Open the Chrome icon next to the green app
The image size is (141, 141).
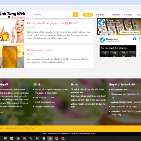(18, 138)
